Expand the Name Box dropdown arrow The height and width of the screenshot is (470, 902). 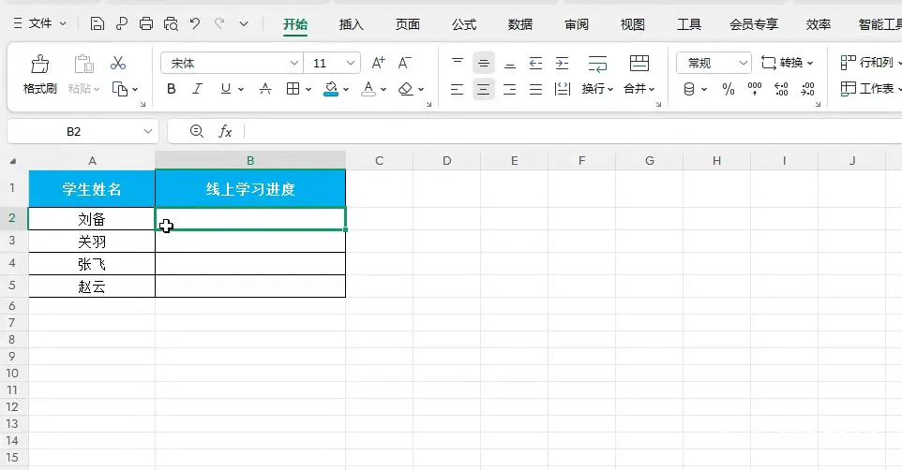(148, 132)
